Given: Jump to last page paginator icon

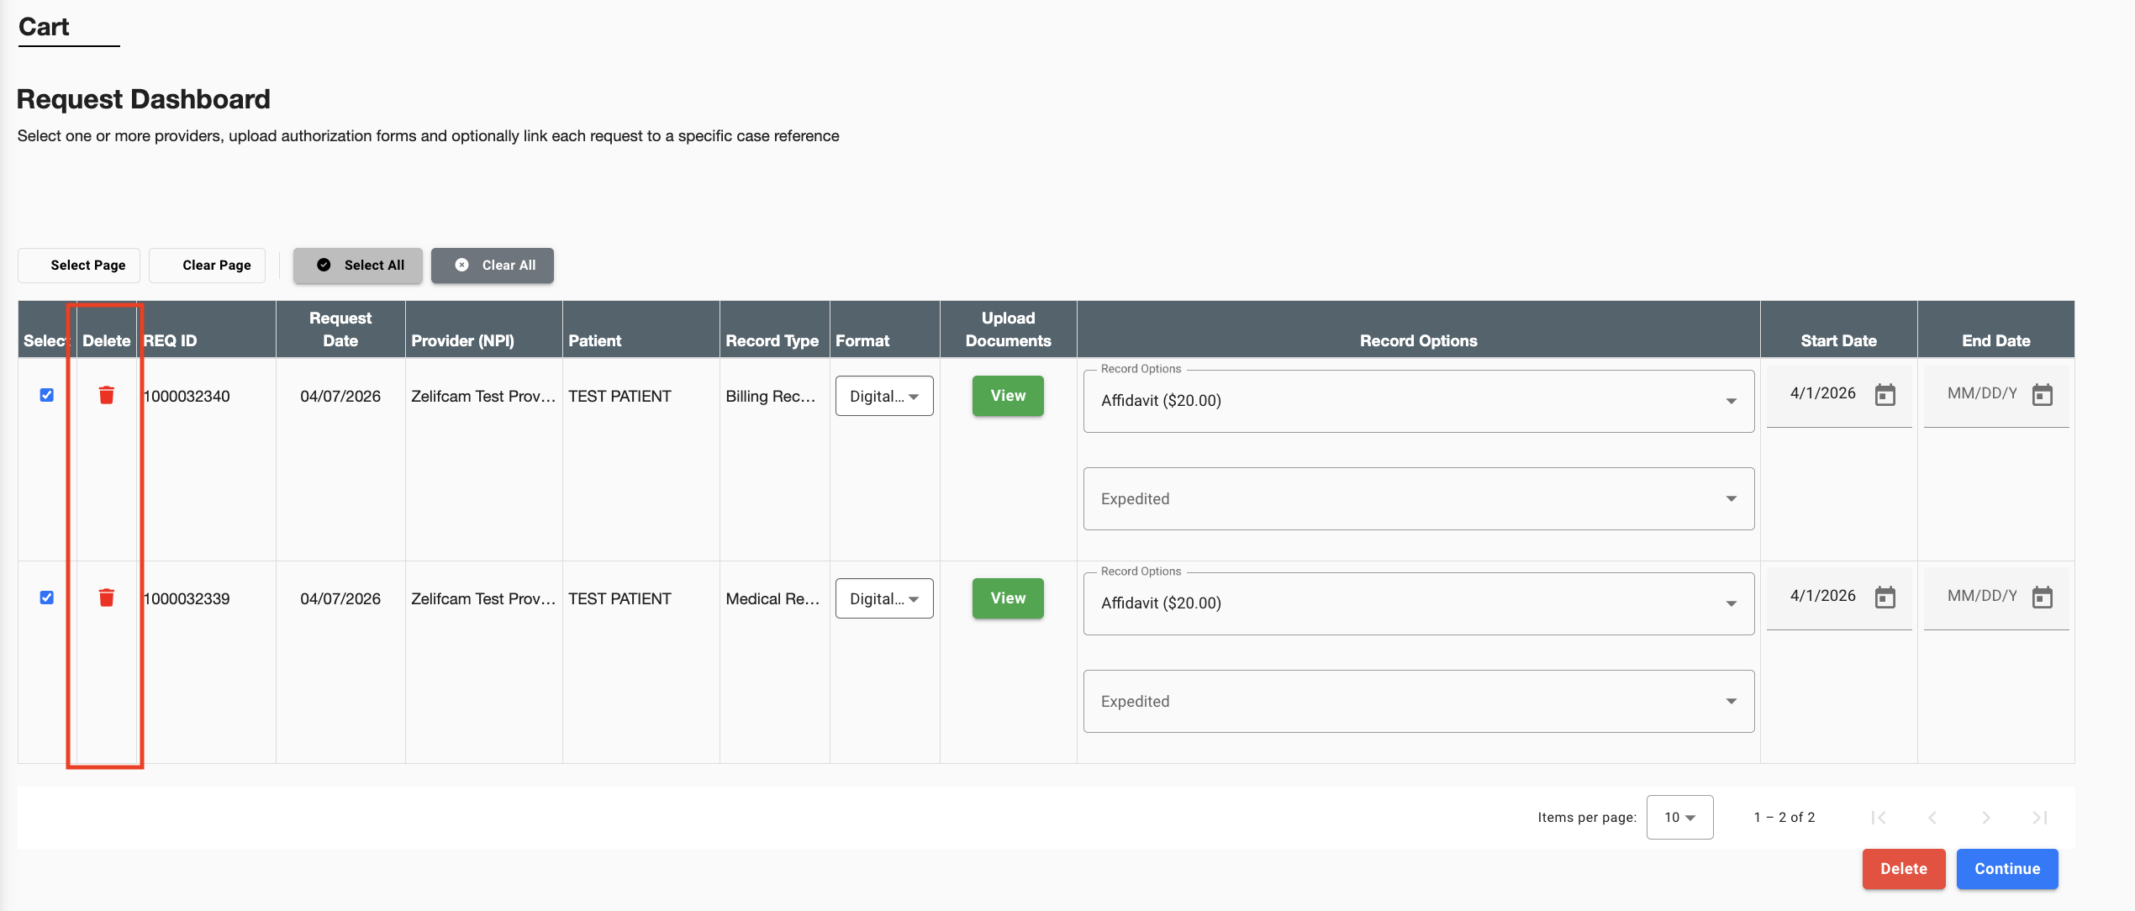Looking at the screenshot, I should [x=2039, y=817].
